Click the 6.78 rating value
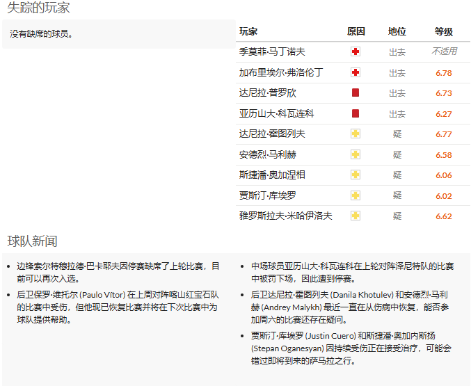The height and width of the screenshot is (386, 471). coord(444,72)
